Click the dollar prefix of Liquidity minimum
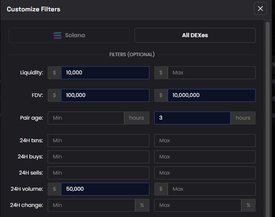The height and width of the screenshot is (217, 275). tap(54, 73)
